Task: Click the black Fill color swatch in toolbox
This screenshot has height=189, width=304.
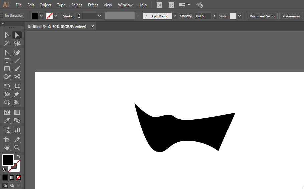Action: coord(8,160)
